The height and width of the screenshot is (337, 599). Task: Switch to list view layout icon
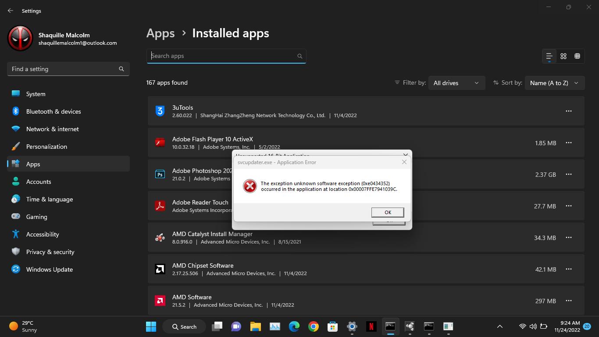pos(549,56)
